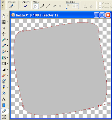Expand the Eraser tool flyout arrow

point(7,75)
